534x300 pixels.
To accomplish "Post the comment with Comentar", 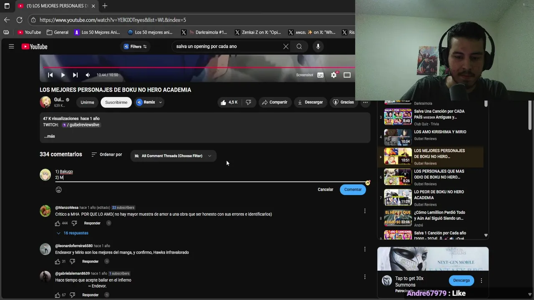I will pos(353,190).
